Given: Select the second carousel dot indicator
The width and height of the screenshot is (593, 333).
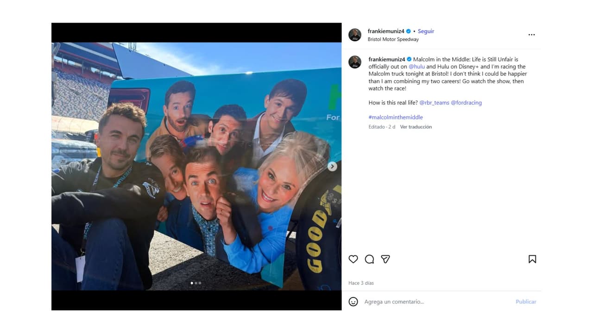Looking at the screenshot, I should coord(196,283).
